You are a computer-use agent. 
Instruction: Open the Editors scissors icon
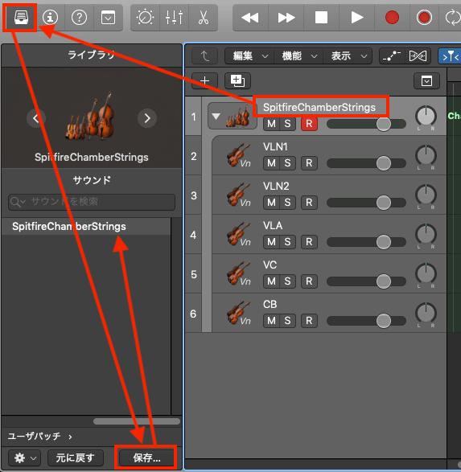point(204,18)
